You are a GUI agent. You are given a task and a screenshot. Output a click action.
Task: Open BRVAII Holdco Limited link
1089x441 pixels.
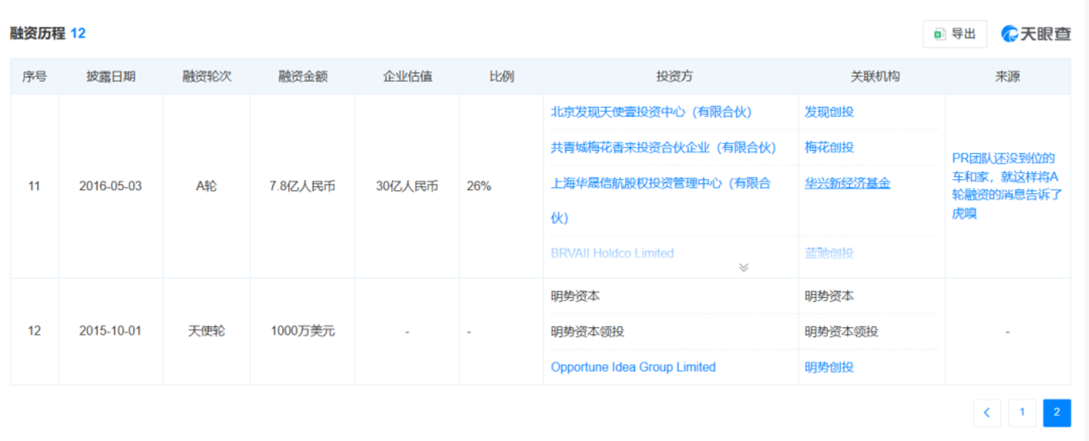tap(613, 253)
